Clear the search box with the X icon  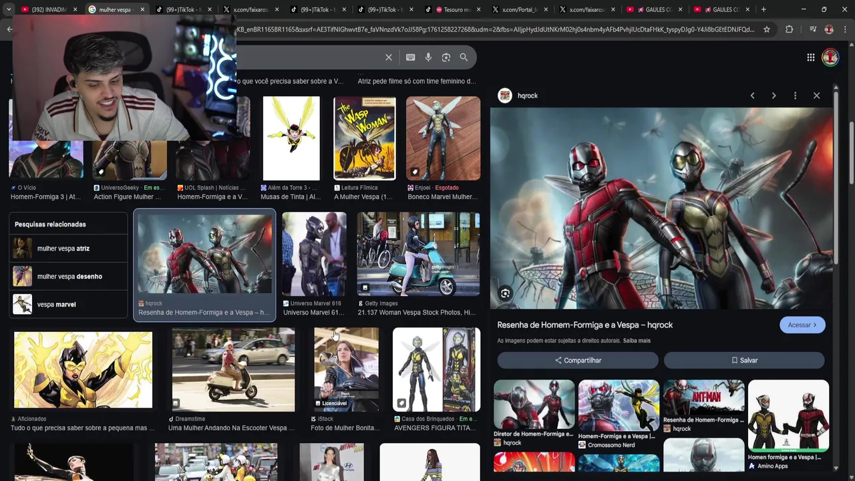pyautogui.click(x=389, y=57)
